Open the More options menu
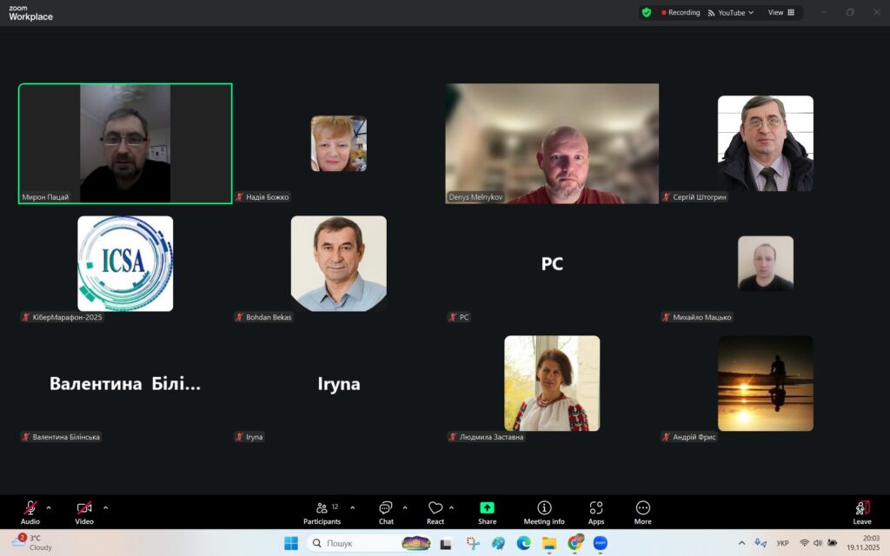Viewport: 890px width, 556px height. tap(642, 512)
